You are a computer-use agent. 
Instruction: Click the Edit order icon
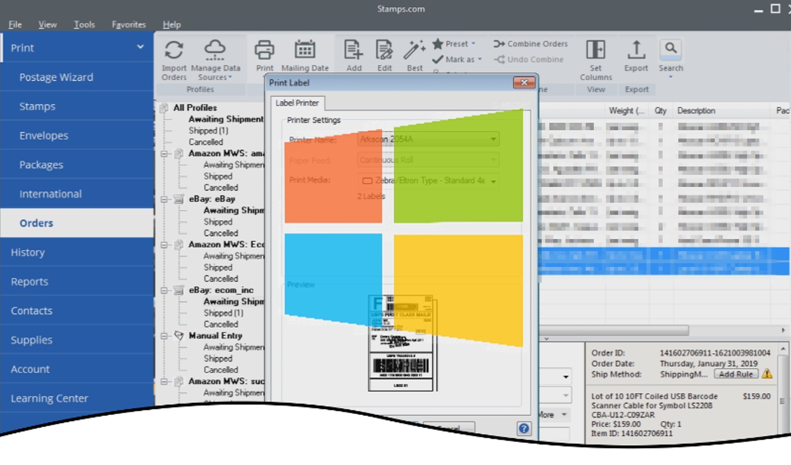point(384,50)
